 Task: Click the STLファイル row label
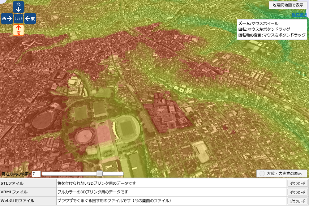(x=12, y=183)
